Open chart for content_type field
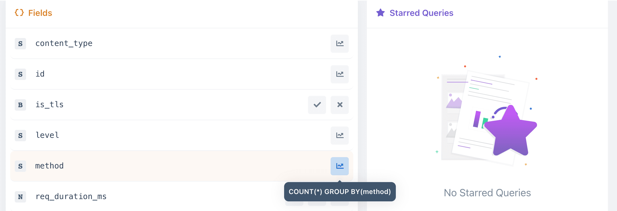Viewport: 617px width, 211px height. point(340,44)
